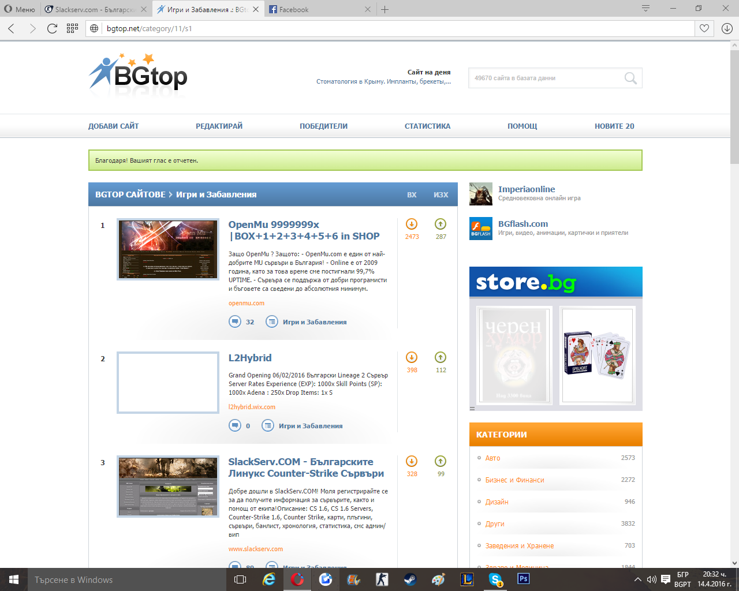739x591 pixels.
Task: Click the site-of-the-day Стоматология link
Action: (x=383, y=81)
